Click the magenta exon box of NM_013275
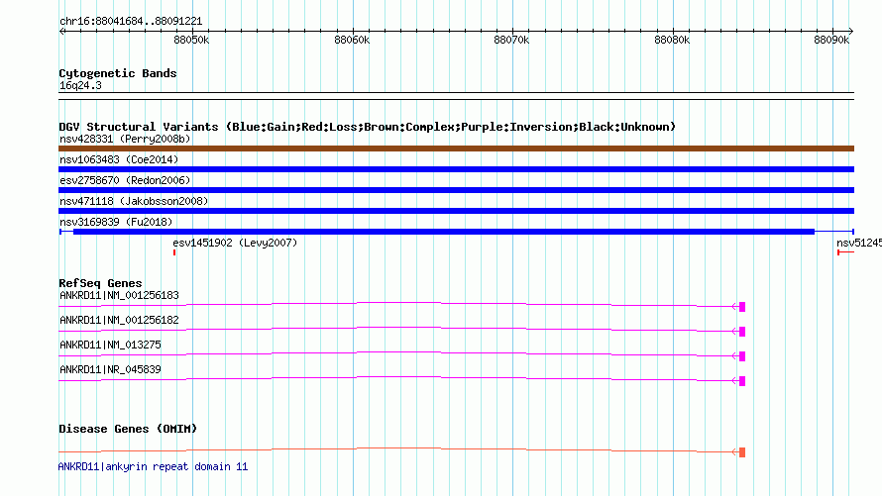Viewport: 882px width, 496px height. [742, 356]
